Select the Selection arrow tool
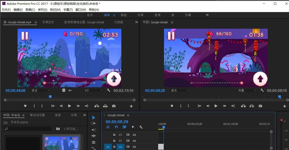The width and height of the screenshot is (289, 150). 94,117
